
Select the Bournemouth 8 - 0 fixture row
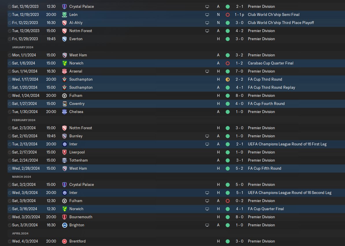[x=176, y=217]
